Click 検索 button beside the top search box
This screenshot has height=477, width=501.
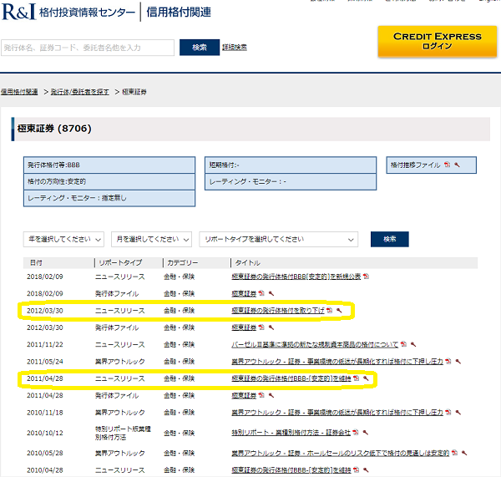[200, 48]
